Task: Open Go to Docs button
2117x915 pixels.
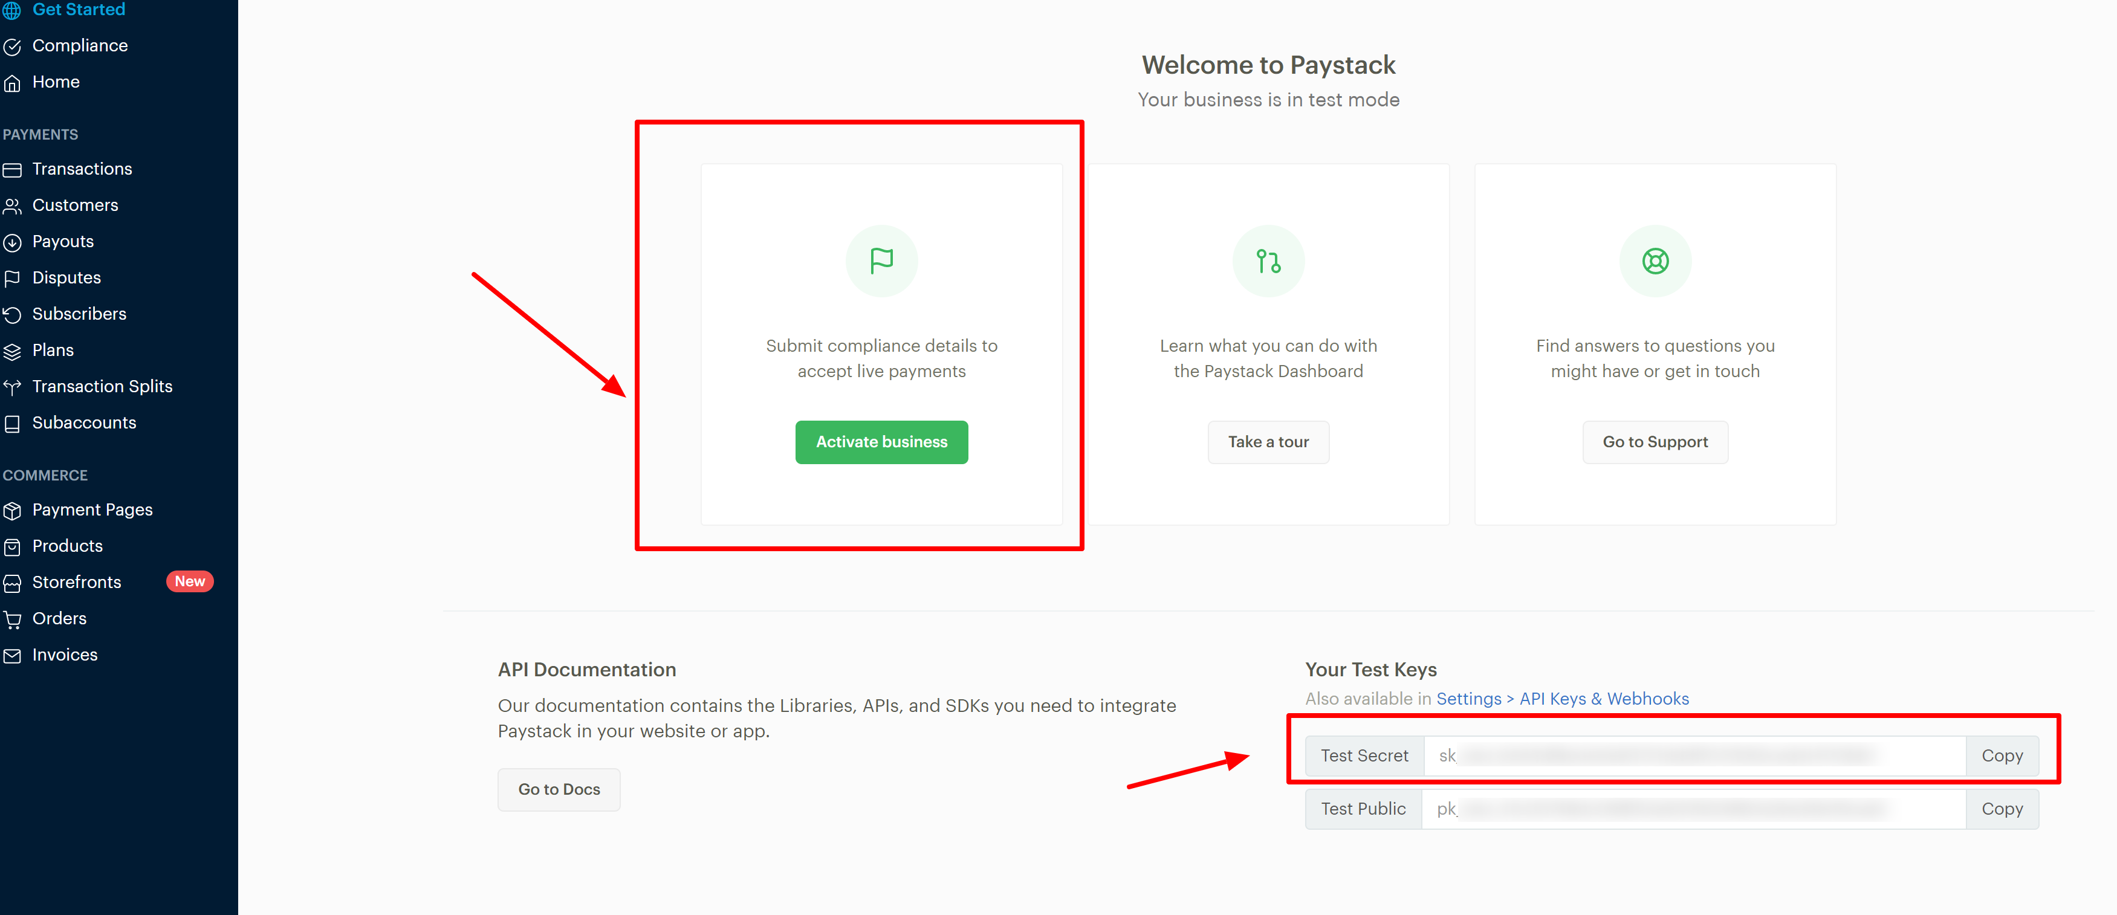Action: coord(559,789)
